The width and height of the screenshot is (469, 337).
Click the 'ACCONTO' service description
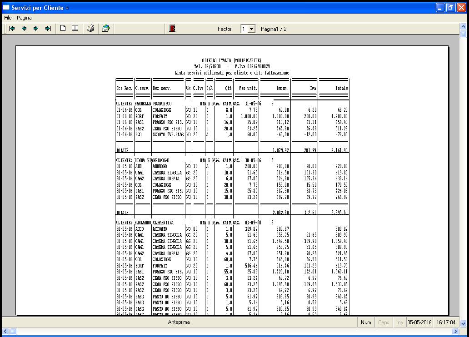pyautogui.click(x=160, y=229)
